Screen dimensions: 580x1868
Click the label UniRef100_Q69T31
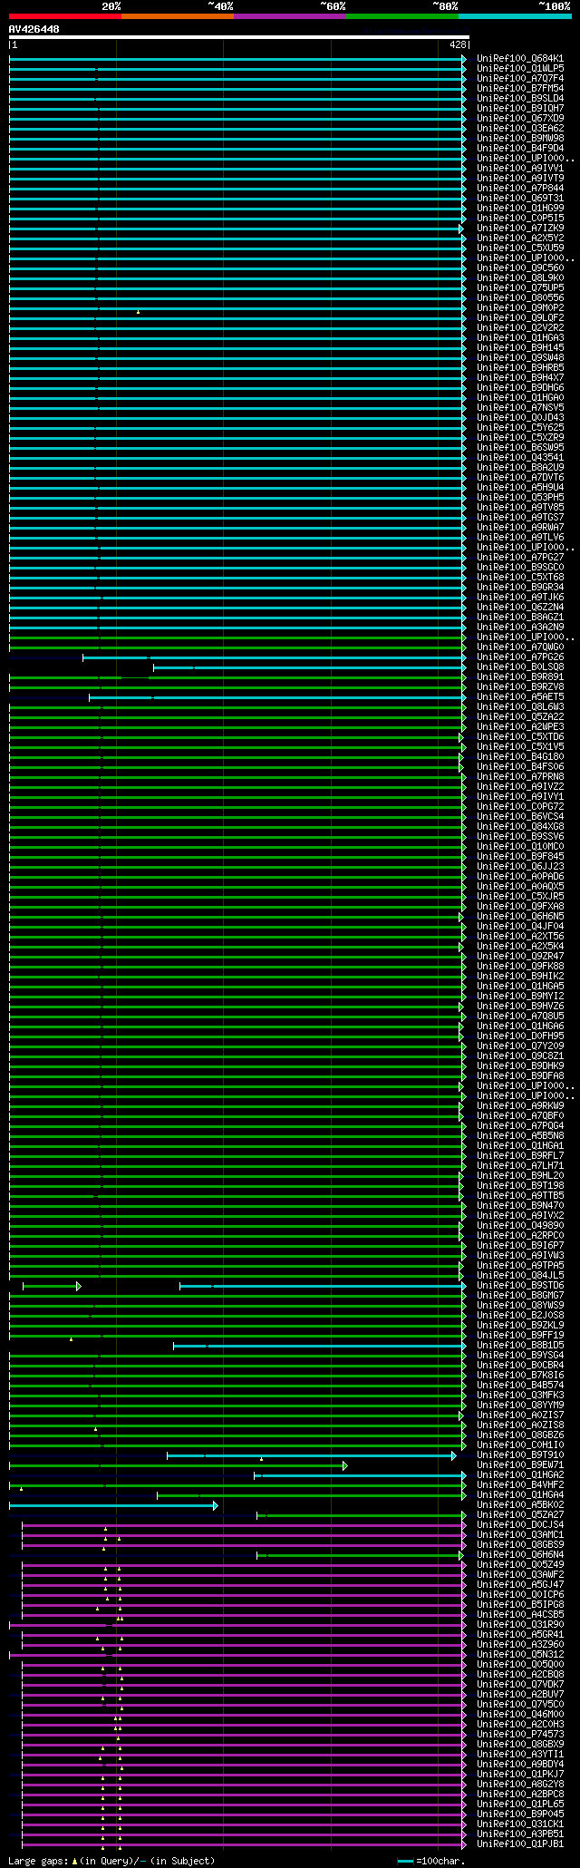coord(520,198)
